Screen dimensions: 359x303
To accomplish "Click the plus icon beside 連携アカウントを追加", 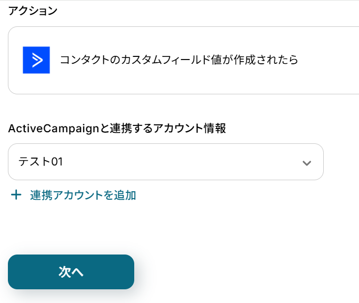I will click(x=16, y=196).
